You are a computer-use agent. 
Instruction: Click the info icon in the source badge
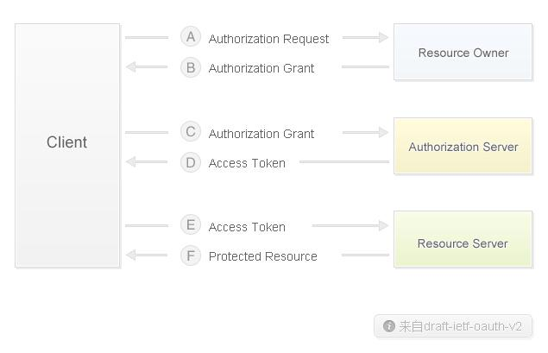(389, 326)
